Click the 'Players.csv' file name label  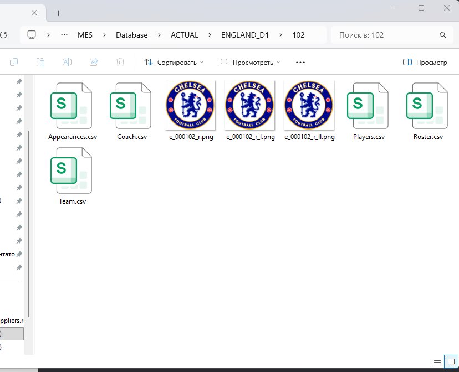coord(369,137)
